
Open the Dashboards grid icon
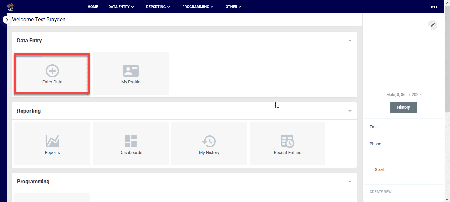(x=131, y=141)
